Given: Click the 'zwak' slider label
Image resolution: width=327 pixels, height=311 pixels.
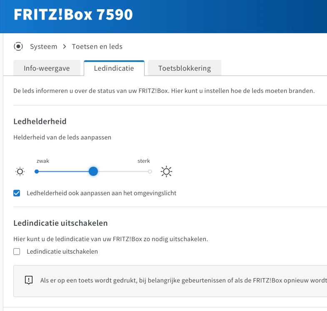Looking at the screenshot, I should (43, 161).
